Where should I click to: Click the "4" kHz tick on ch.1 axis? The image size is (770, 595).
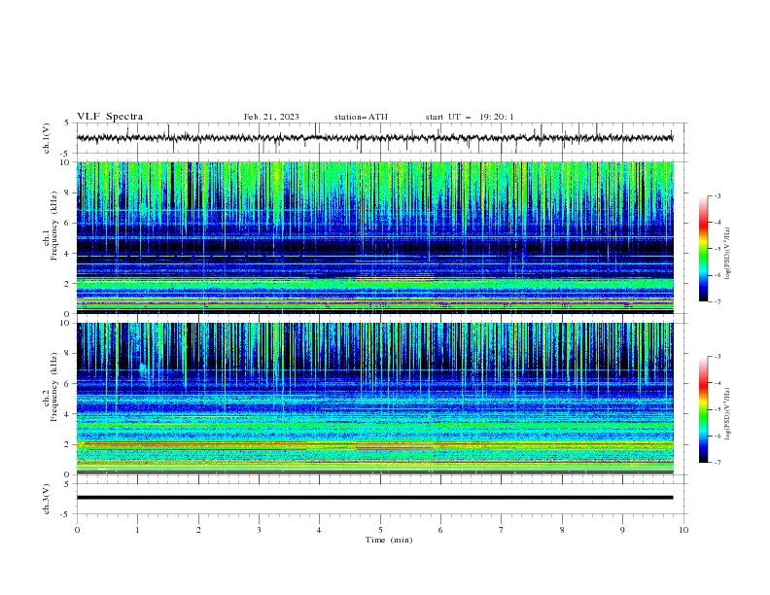(x=69, y=254)
